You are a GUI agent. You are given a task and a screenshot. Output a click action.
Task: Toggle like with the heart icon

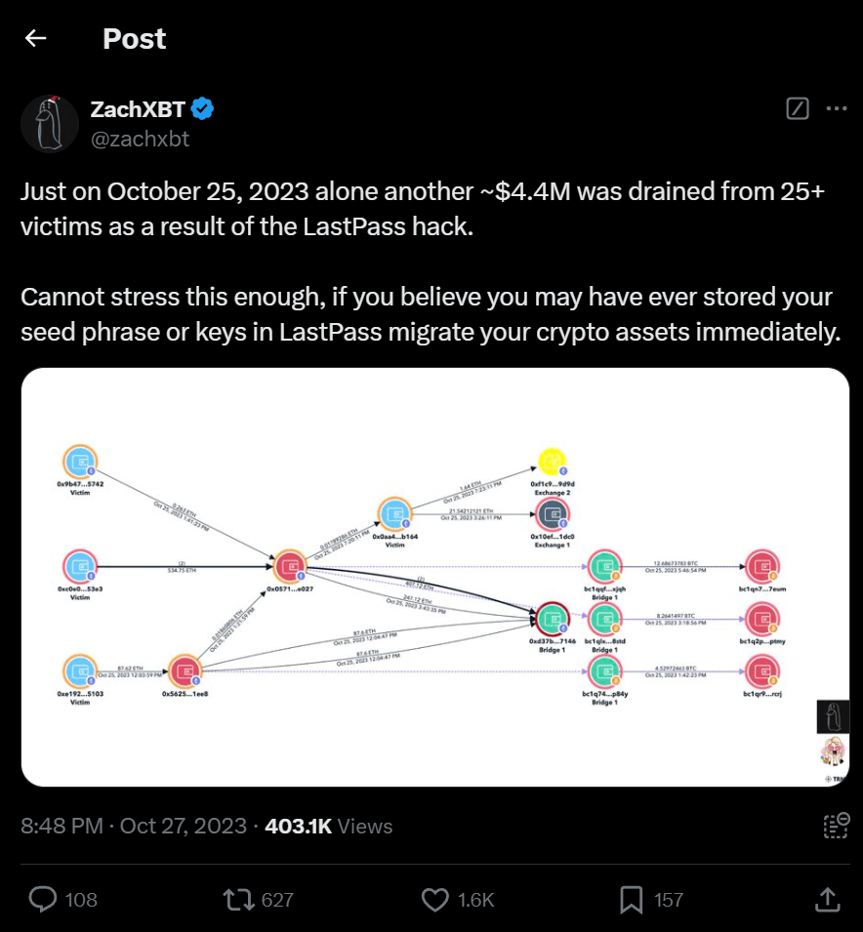[434, 899]
